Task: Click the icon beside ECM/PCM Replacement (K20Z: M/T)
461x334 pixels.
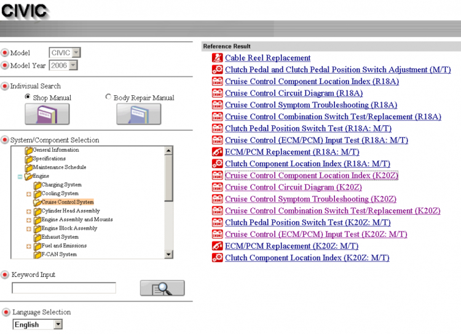Action: (x=217, y=246)
